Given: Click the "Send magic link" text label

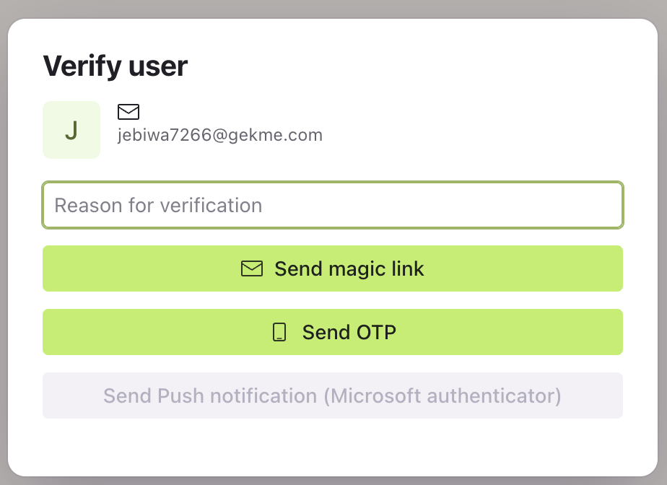Looking at the screenshot, I should (349, 269).
